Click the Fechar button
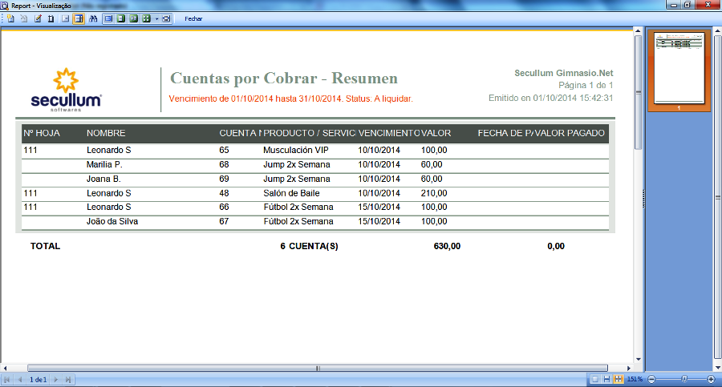The height and width of the screenshot is (387, 722). (x=193, y=19)
